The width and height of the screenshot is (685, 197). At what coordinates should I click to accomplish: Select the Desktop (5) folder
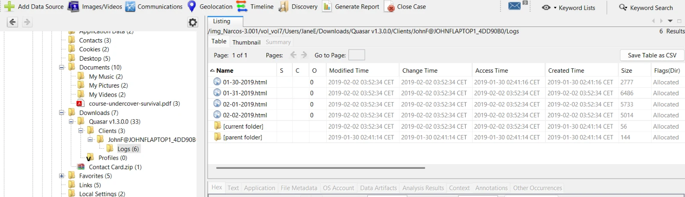(94, 59)
